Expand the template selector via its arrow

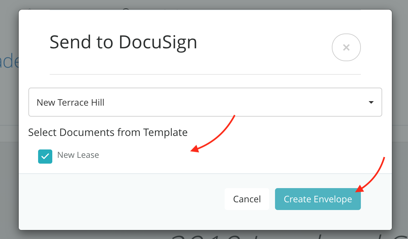click(x=371, y=102)
